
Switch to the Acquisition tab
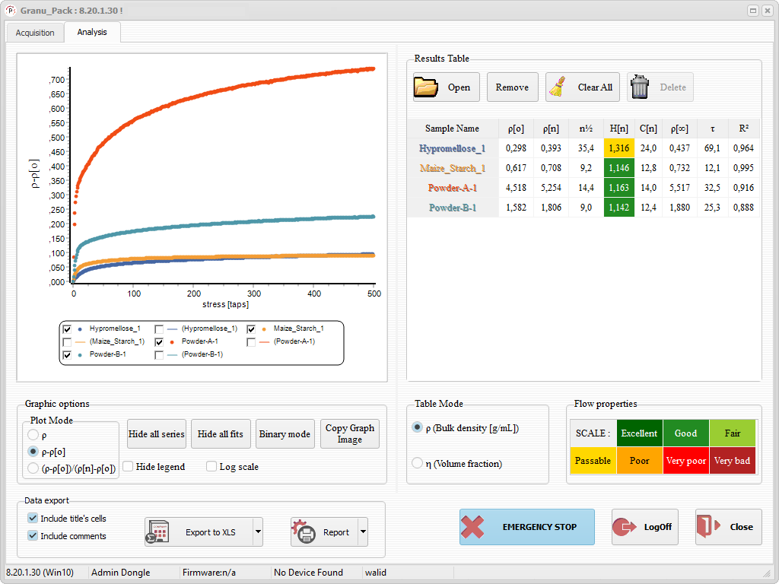coord(34,33)
